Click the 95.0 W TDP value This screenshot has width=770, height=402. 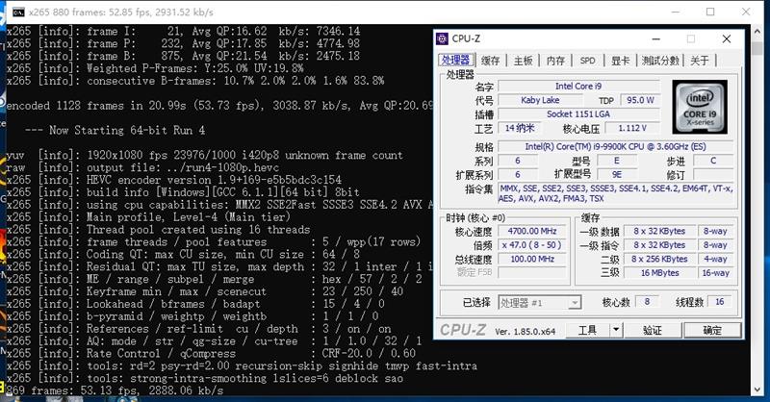point(640,100)
